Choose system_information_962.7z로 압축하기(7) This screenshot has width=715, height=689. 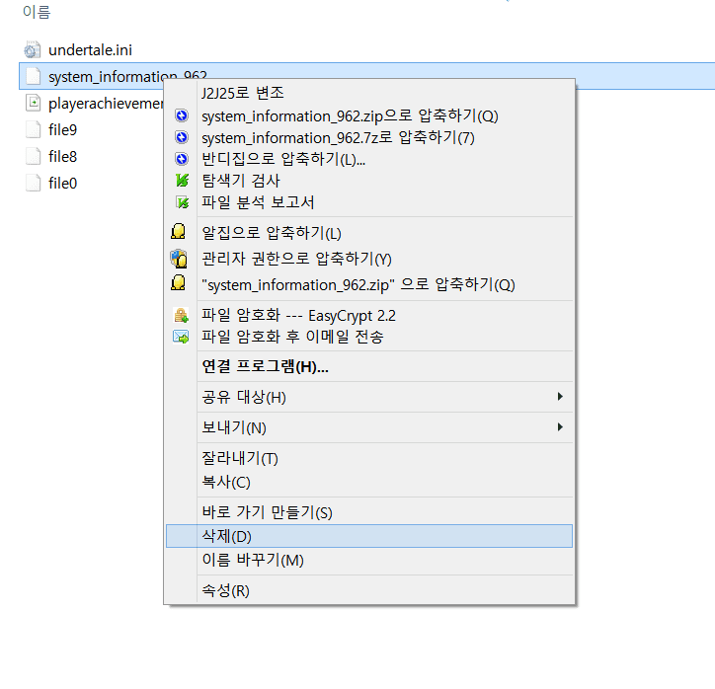pyautogui.click(x=338, y=137)
